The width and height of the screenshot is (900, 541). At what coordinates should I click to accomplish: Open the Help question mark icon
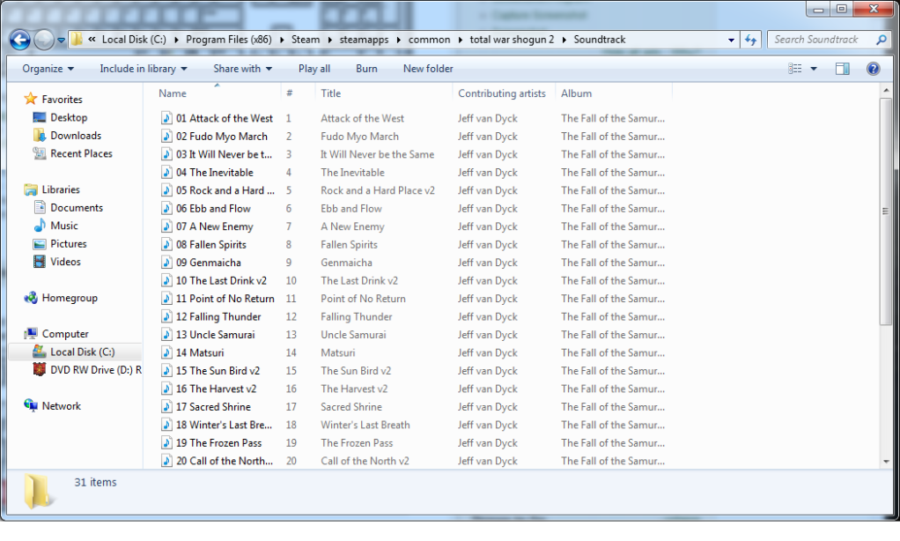click(x=873, y=69)
